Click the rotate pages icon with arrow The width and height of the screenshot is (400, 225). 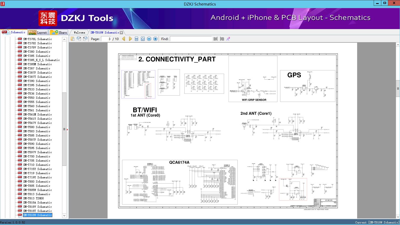coord(79,39)
